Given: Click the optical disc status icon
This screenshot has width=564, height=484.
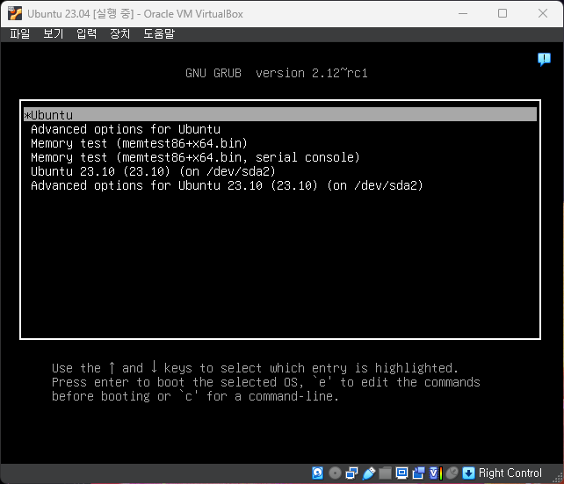Looking at the screenshot, I should (335, 473).
